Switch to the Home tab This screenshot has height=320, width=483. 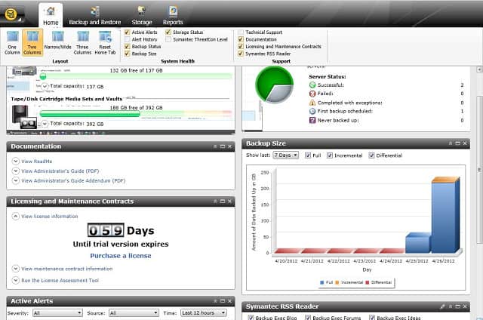click(51, 15)
